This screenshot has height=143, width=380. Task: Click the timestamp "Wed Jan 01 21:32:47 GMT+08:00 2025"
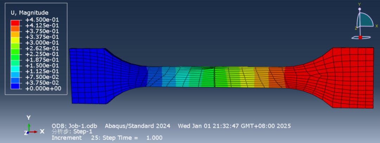[x=234, y=126]
